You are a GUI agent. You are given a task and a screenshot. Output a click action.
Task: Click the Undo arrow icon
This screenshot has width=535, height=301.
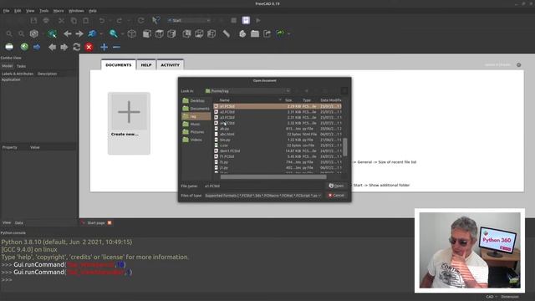(x=102, y=20)
